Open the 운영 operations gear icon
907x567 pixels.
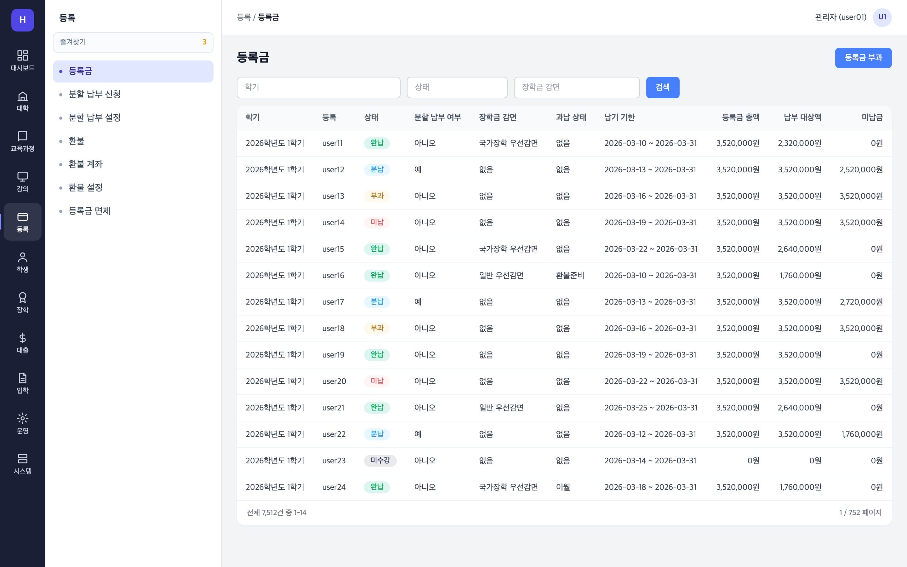[22, 423]
